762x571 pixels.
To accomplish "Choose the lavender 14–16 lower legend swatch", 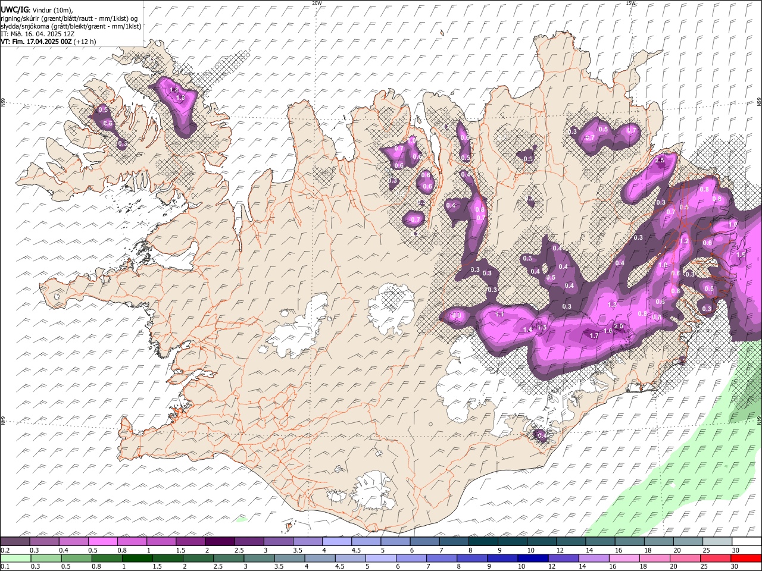I will 594,559.
